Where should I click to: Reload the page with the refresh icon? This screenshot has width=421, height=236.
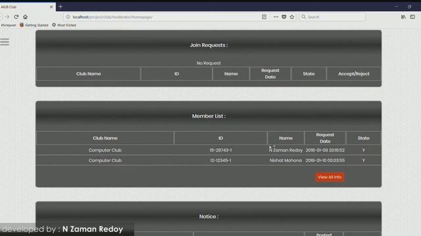pos(16,17)
